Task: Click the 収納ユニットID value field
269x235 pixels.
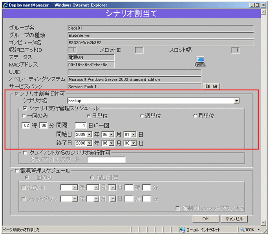Action: [x=72, y=50]
